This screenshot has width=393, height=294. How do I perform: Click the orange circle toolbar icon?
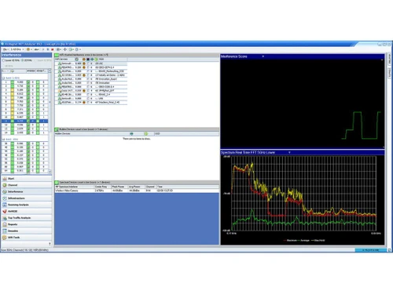click(28, 49)
